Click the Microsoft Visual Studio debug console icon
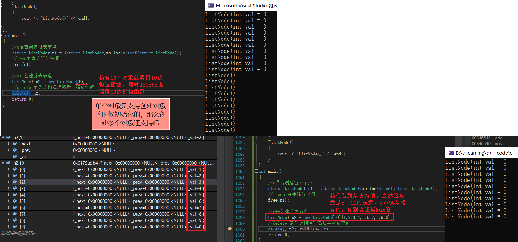This screenshot has height=242, width=518. 211,5
